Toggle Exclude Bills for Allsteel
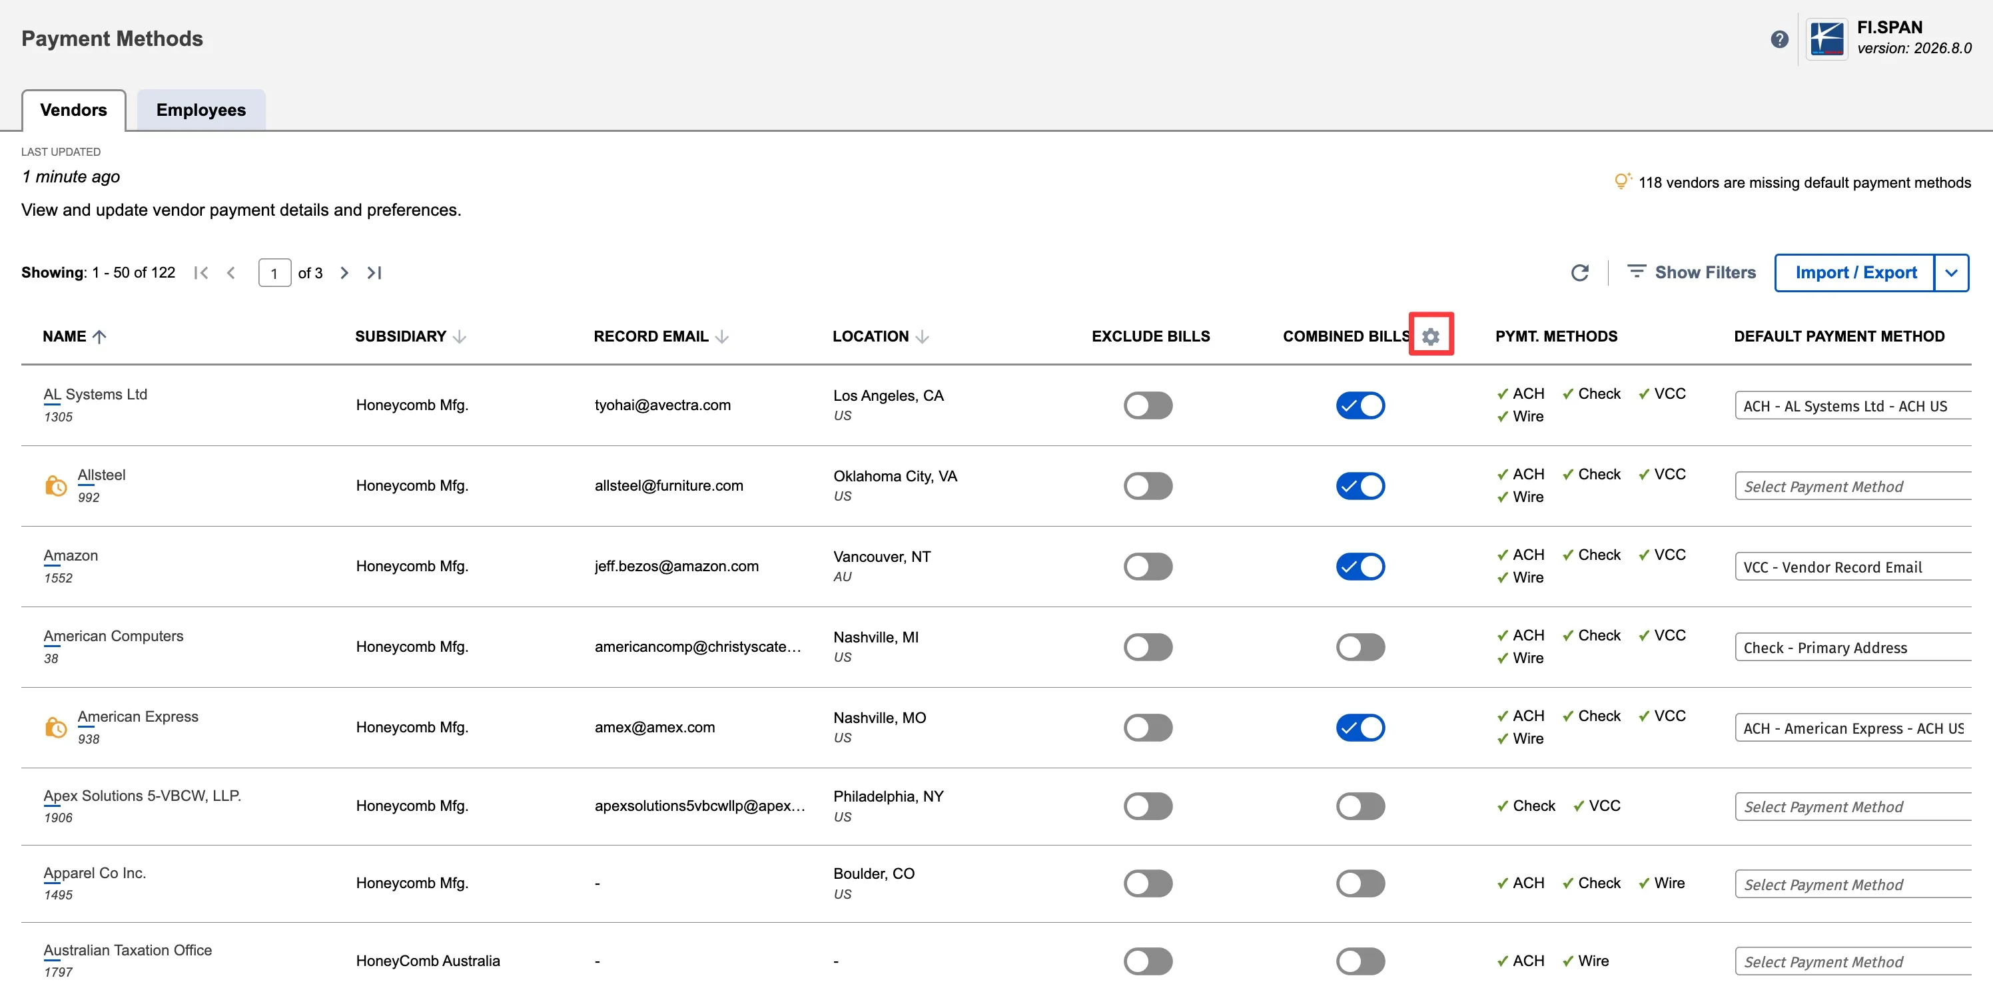This screenshot has height=984, width=1993. pos(1148,486)
